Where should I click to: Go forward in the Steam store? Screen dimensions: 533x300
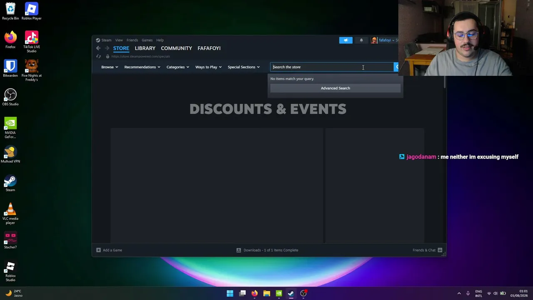(107, 48)
